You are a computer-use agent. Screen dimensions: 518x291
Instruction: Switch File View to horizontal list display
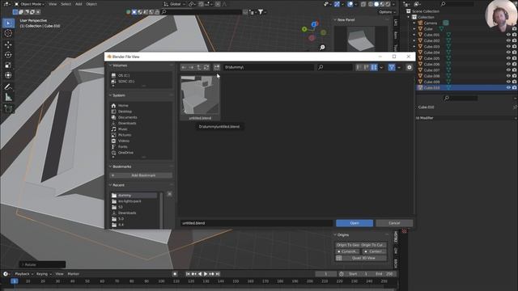pyautogui.click(x=367, y=67)
